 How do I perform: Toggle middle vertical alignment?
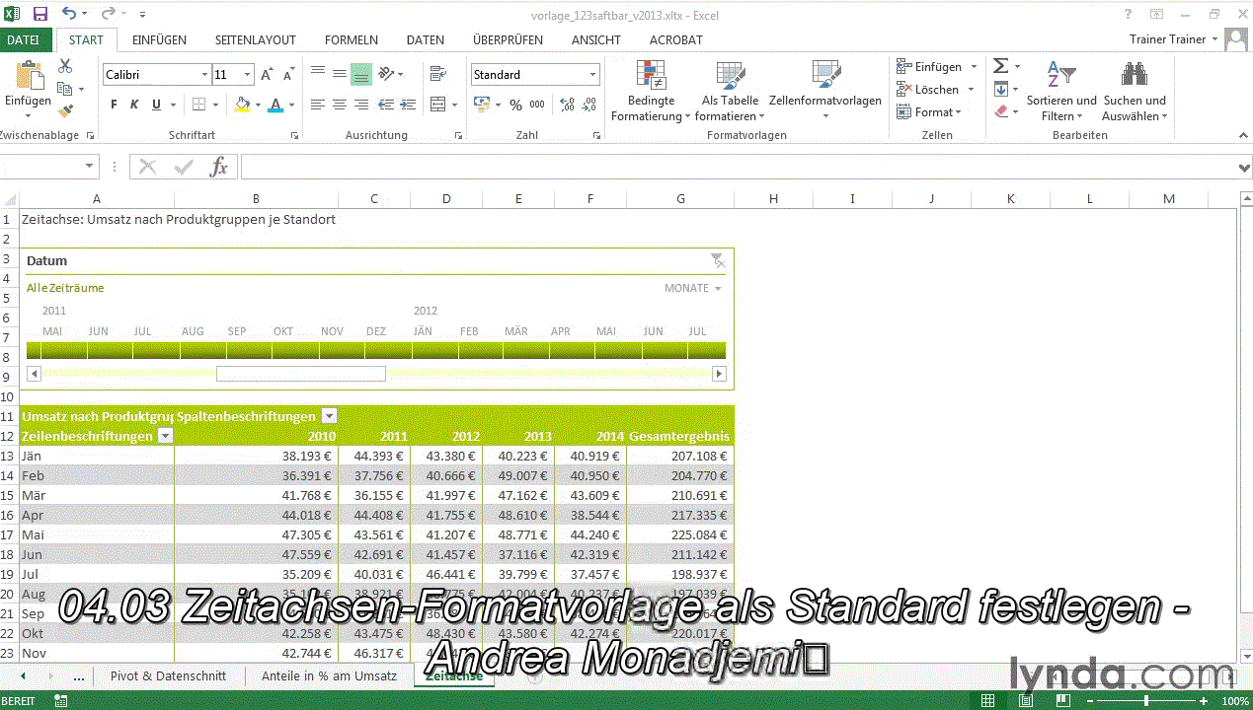[340, 75]
